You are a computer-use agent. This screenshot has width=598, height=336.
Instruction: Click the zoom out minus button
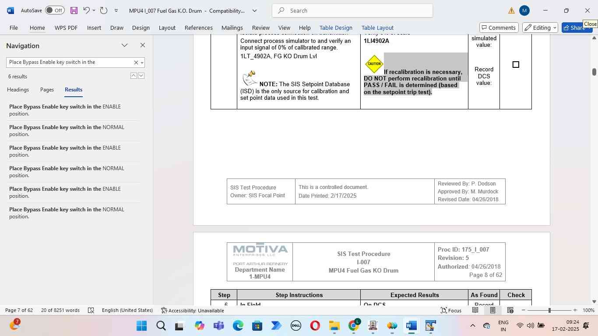tap(524, 310)
